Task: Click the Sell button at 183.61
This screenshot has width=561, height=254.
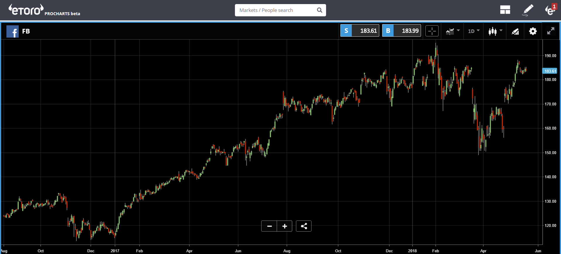Action: (360, 31)
